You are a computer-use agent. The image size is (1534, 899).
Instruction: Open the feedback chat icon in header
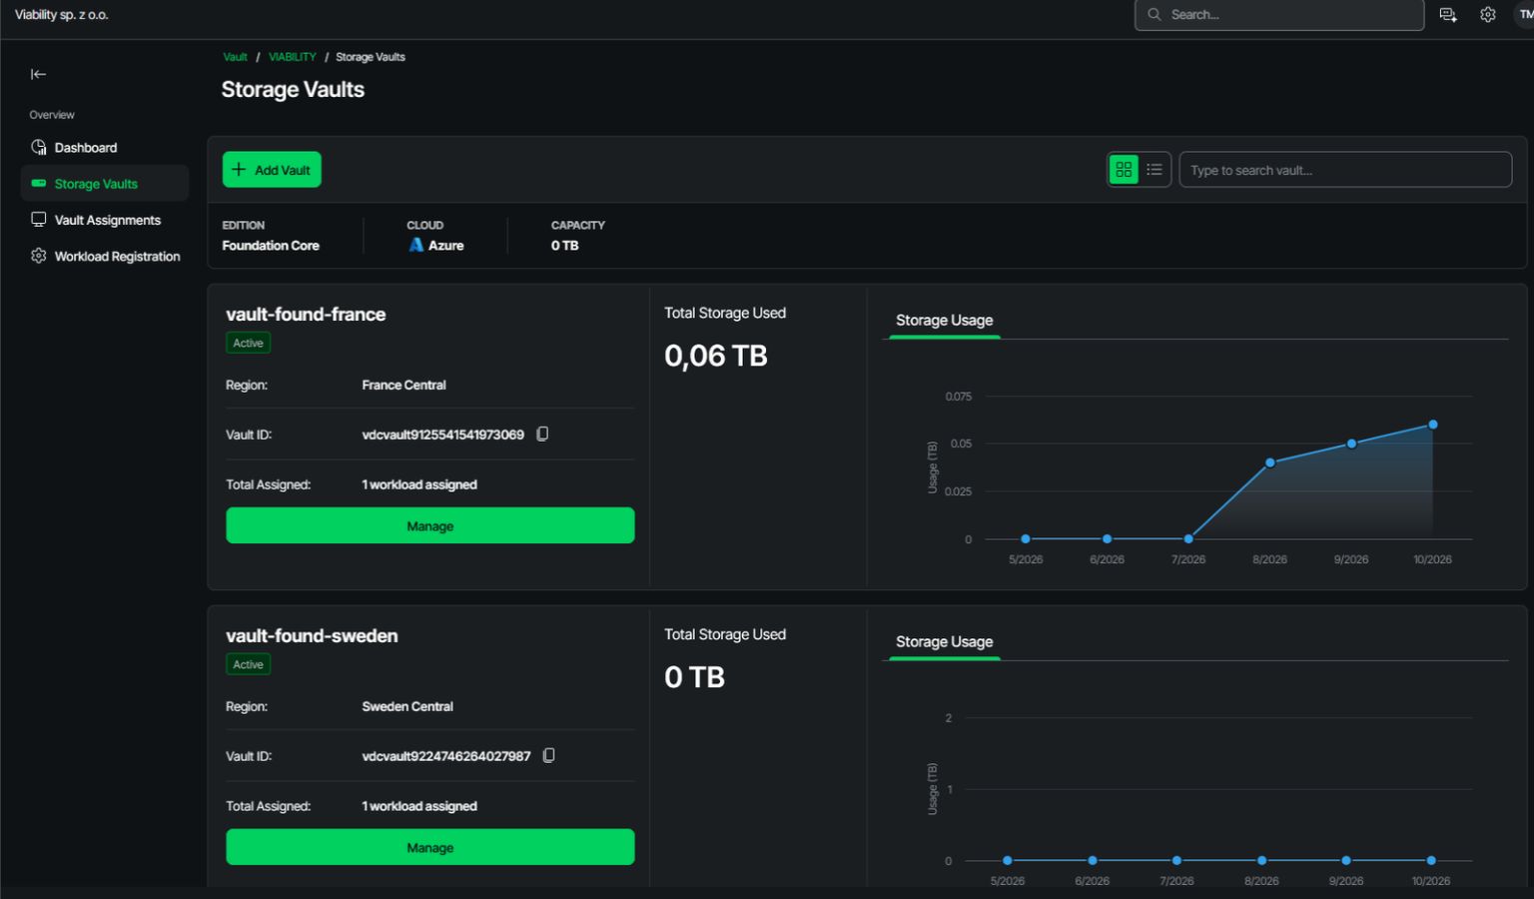[1448, 15]
